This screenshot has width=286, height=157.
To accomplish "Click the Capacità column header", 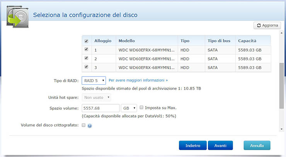I will pyautogui.click(x=247, y=41).
